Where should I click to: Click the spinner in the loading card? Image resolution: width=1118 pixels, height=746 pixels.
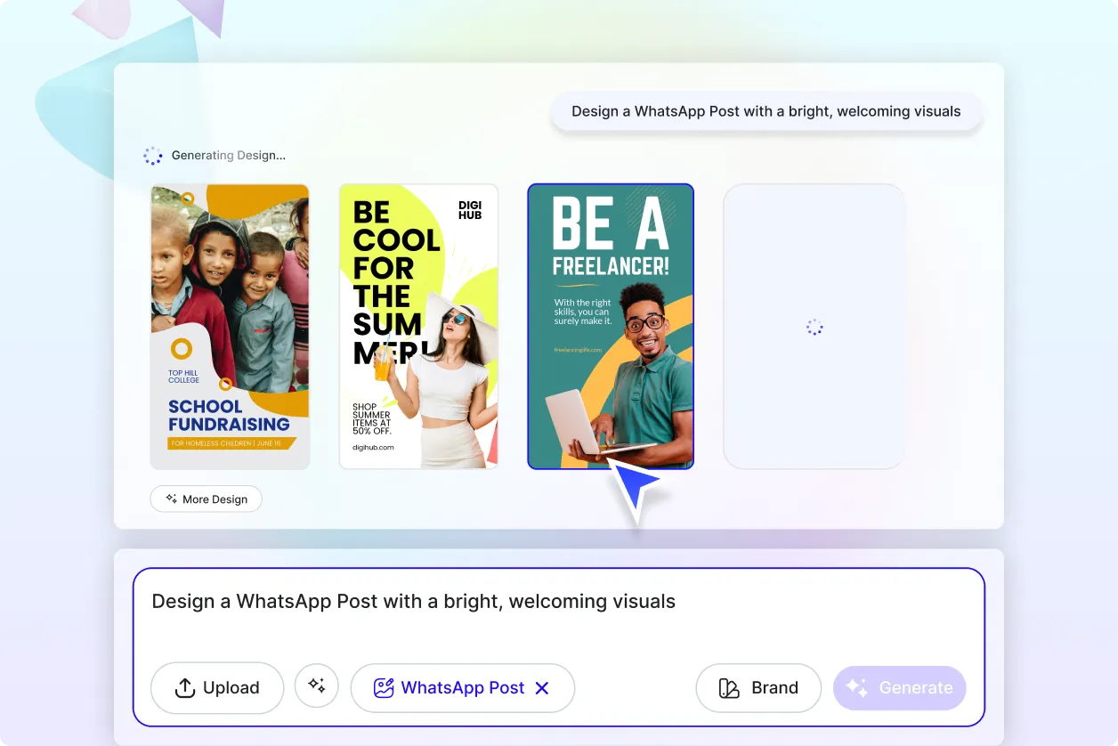tap(814, 328)
